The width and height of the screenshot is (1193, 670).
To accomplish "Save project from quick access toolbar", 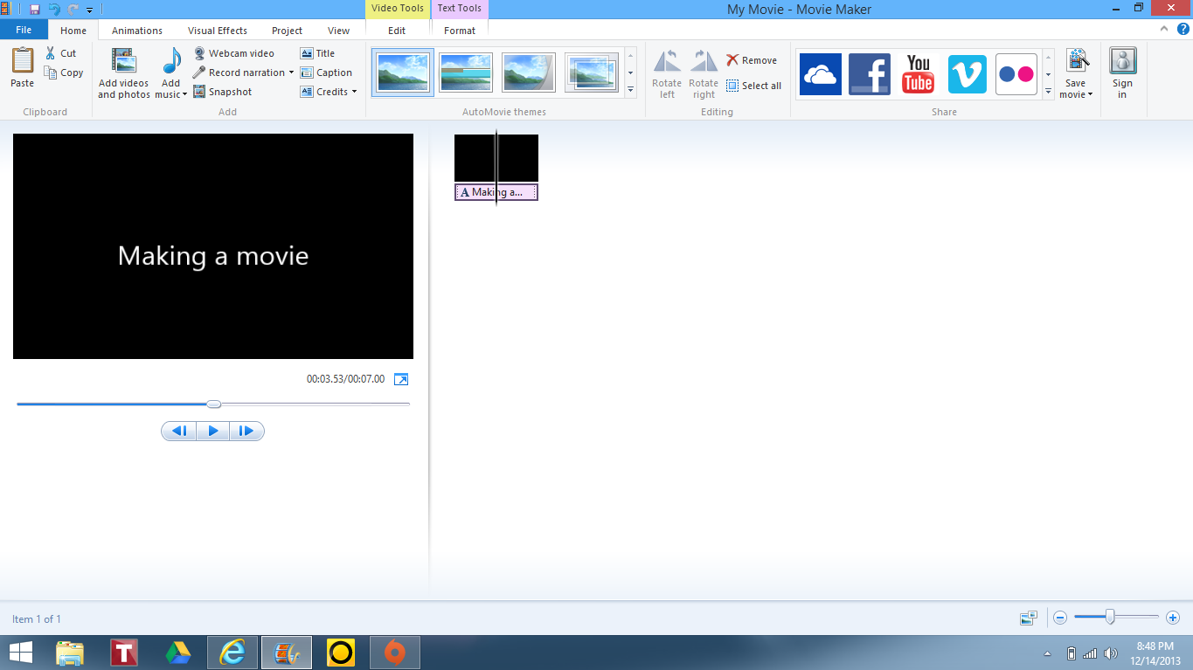I will [35, 9].
